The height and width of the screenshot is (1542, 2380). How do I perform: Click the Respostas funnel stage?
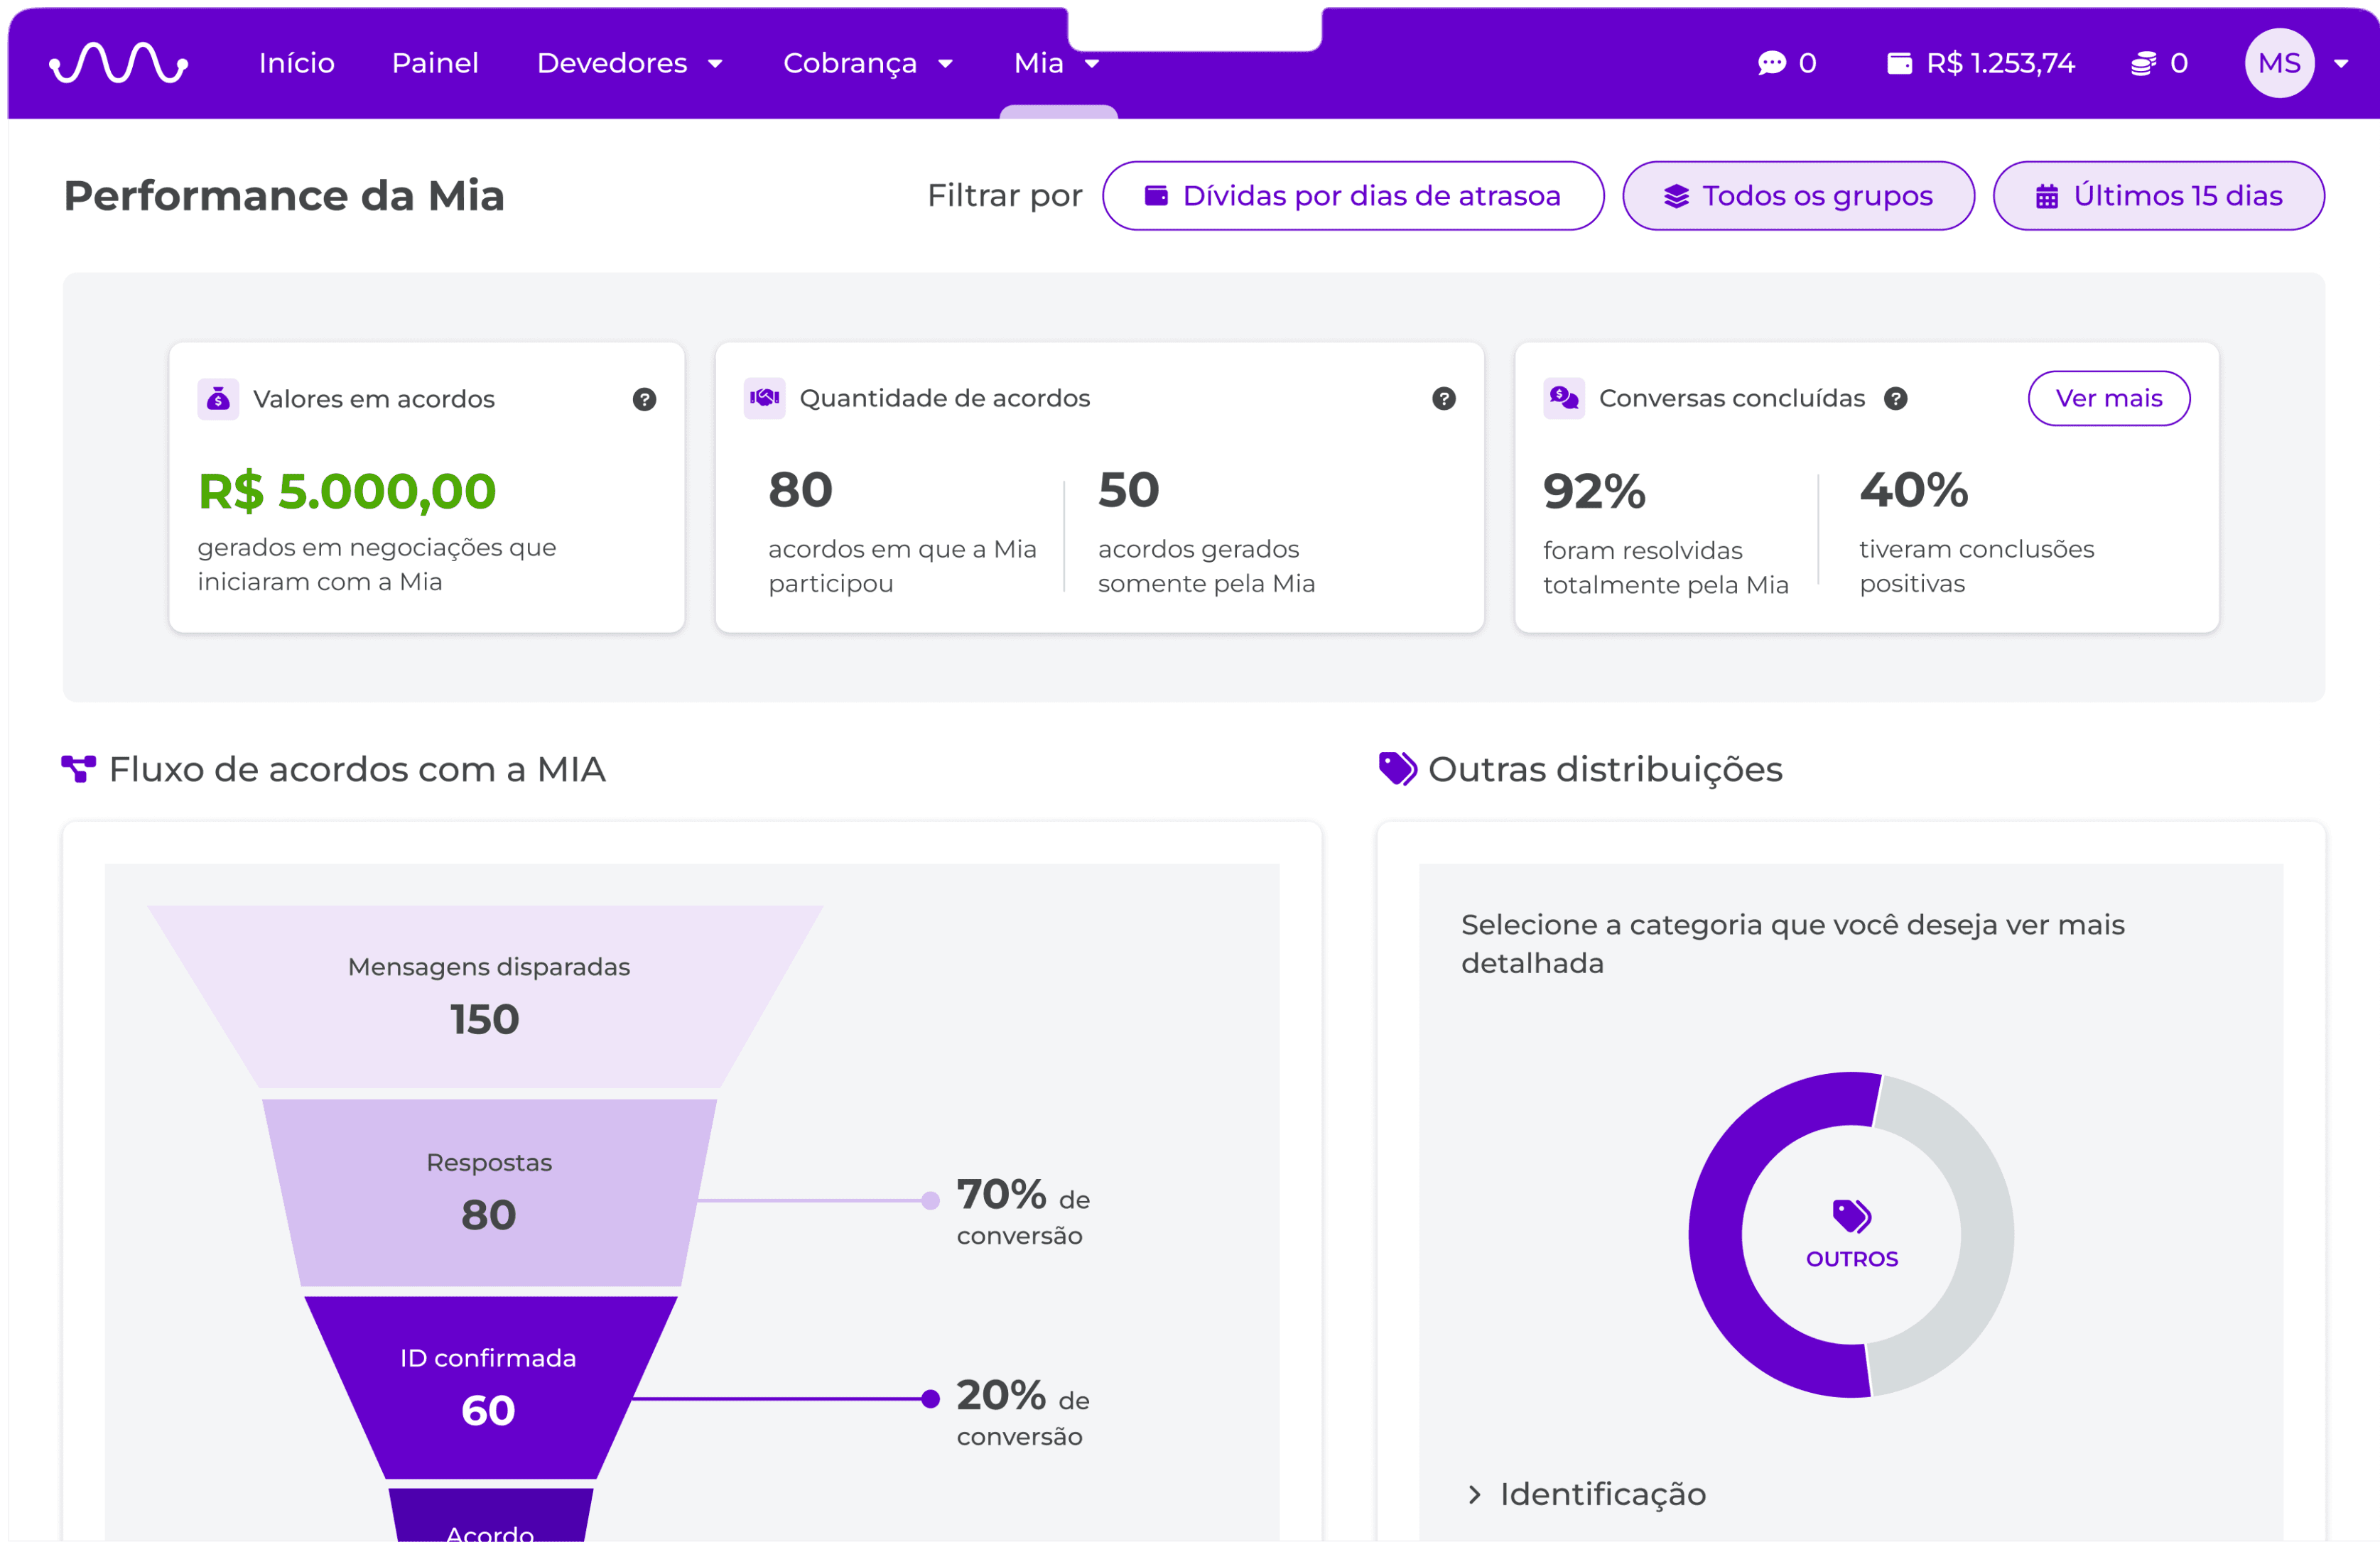pos(489,1192)
